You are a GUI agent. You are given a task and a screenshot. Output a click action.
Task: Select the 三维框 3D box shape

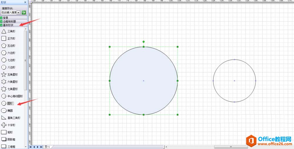tap(8, 147)
